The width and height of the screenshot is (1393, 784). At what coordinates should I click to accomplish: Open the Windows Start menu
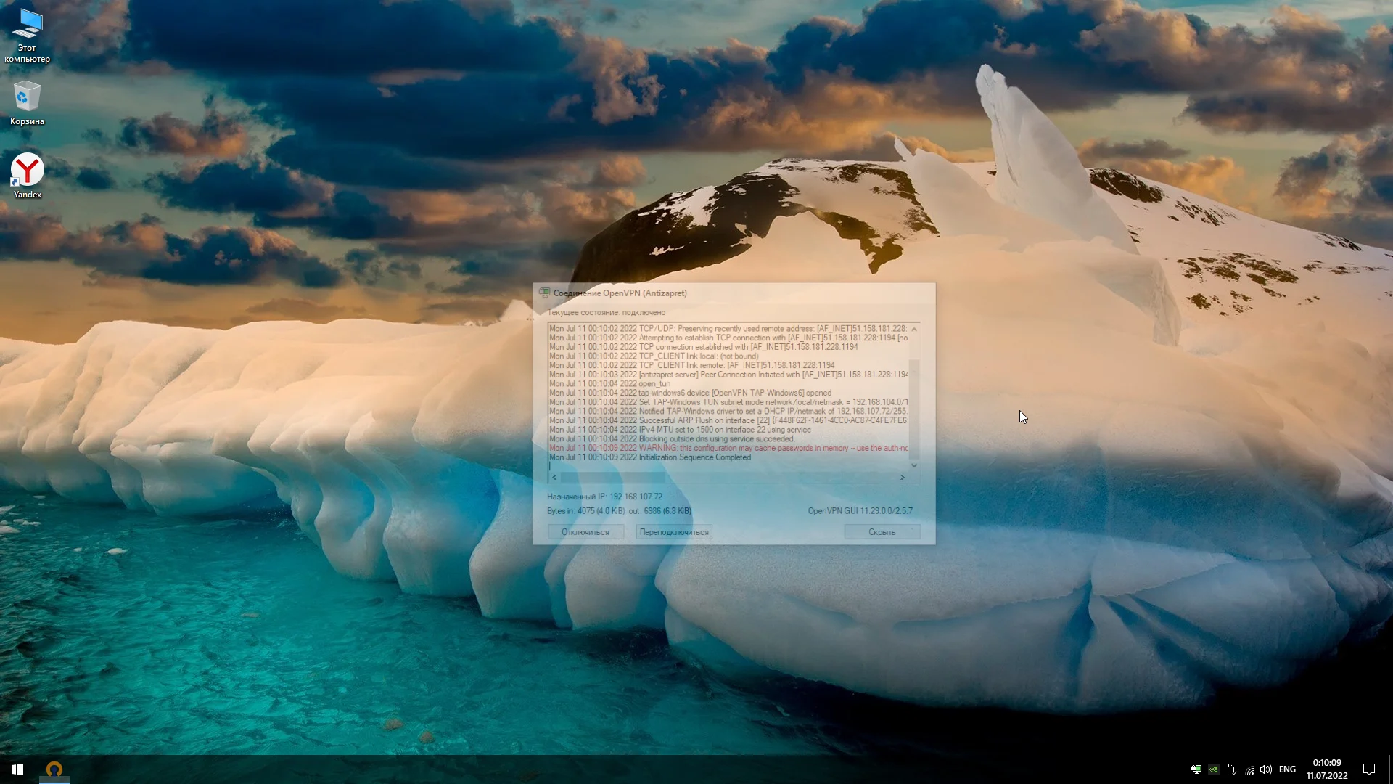(17, 769)
